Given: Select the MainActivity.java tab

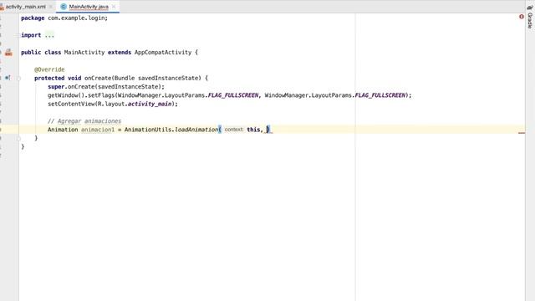Looking at the screenshot, I should (89, 7).
